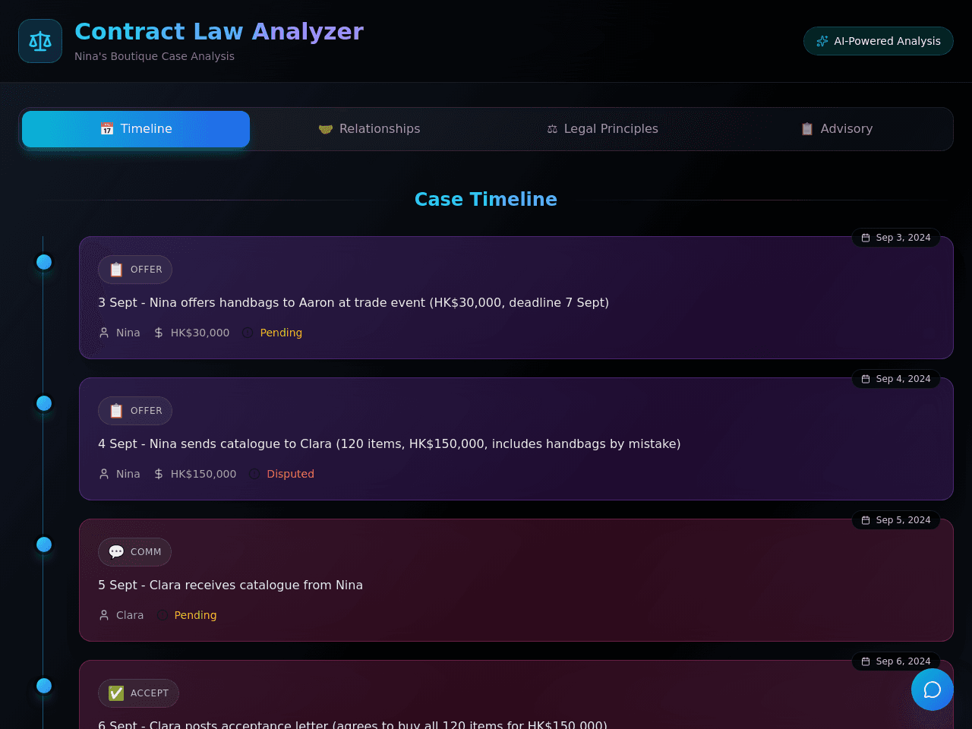This screenshot has width=972, height=729.
Task: Open the 4 Sept catalogue to Clara event
Action: (516, 439)
